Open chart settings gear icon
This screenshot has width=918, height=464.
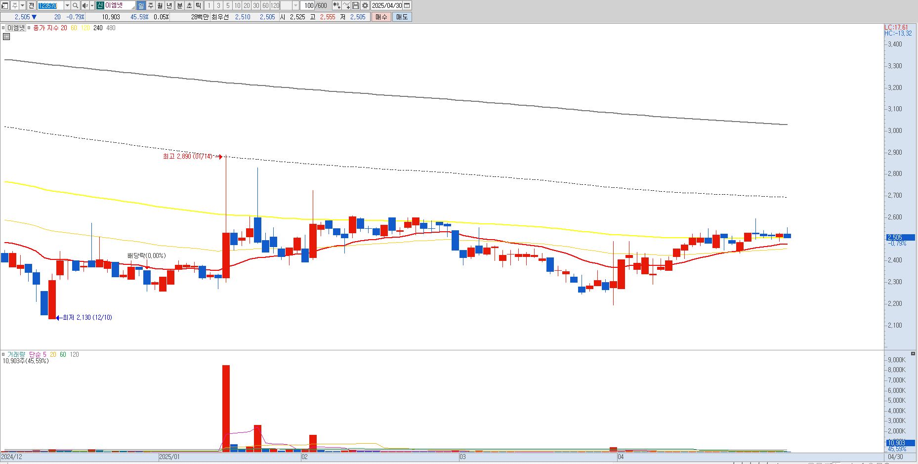[x=365, y=5]
